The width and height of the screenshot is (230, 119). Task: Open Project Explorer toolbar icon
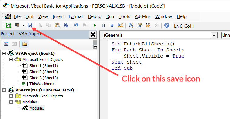131,26
